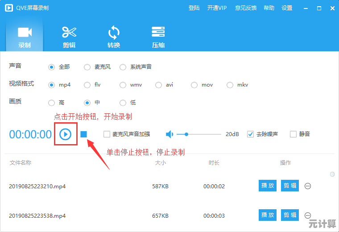Click the volume slider handle

[x=186, y=134]
